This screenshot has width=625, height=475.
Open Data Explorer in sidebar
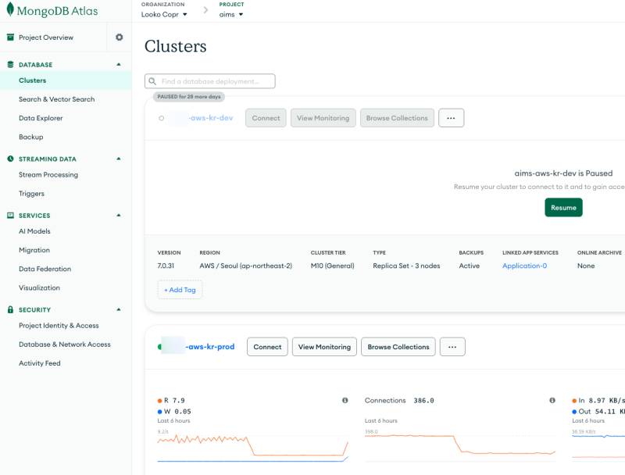(41, 119)
